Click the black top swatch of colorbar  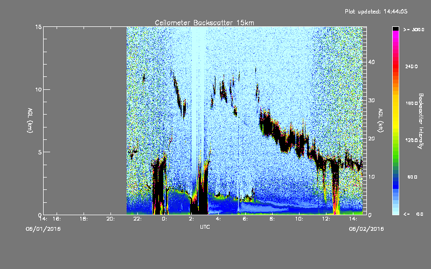pos(395,29)
